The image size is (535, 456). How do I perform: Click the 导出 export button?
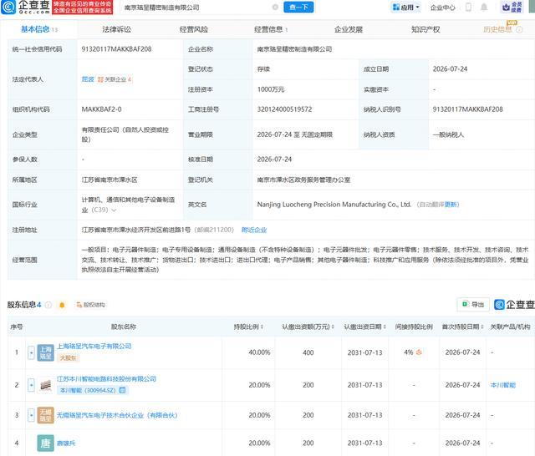[473, 304]
